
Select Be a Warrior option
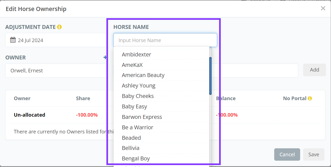(138, 127)
